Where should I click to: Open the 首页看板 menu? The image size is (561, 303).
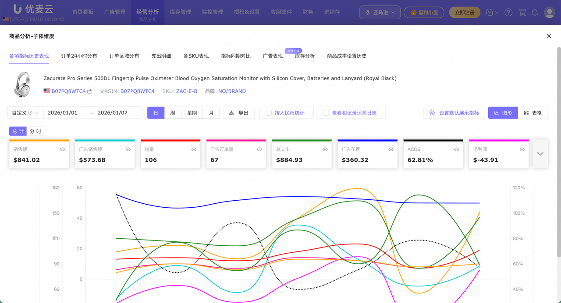point(83,12)
